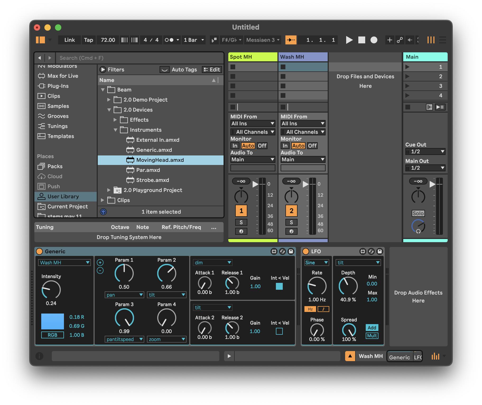Image resolution: width=482 pixels, height=405 pixels.
Task: Click the info view icon
Action: click(39, 356)
